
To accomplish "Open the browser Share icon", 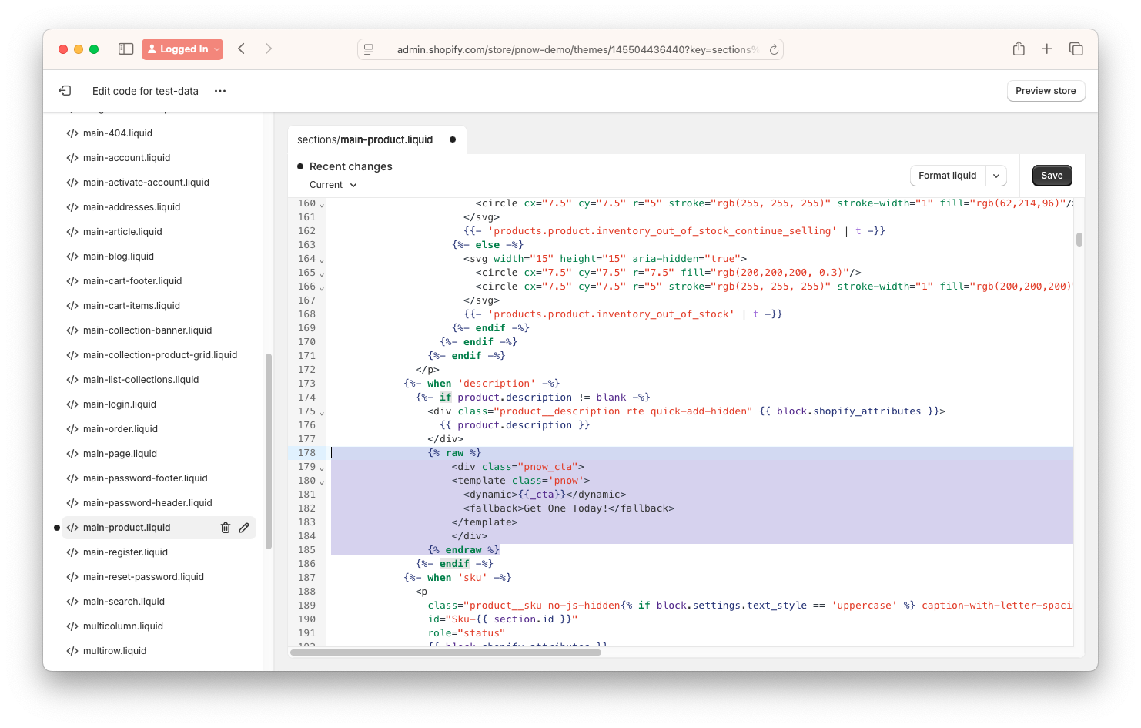I will point(1019,49).
